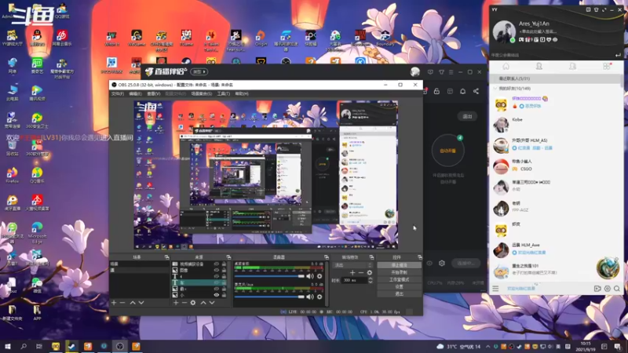The height and width of the screenshot is (353, 628).
Task: Move scene down with arrow icon
Action: pos(141,303)
